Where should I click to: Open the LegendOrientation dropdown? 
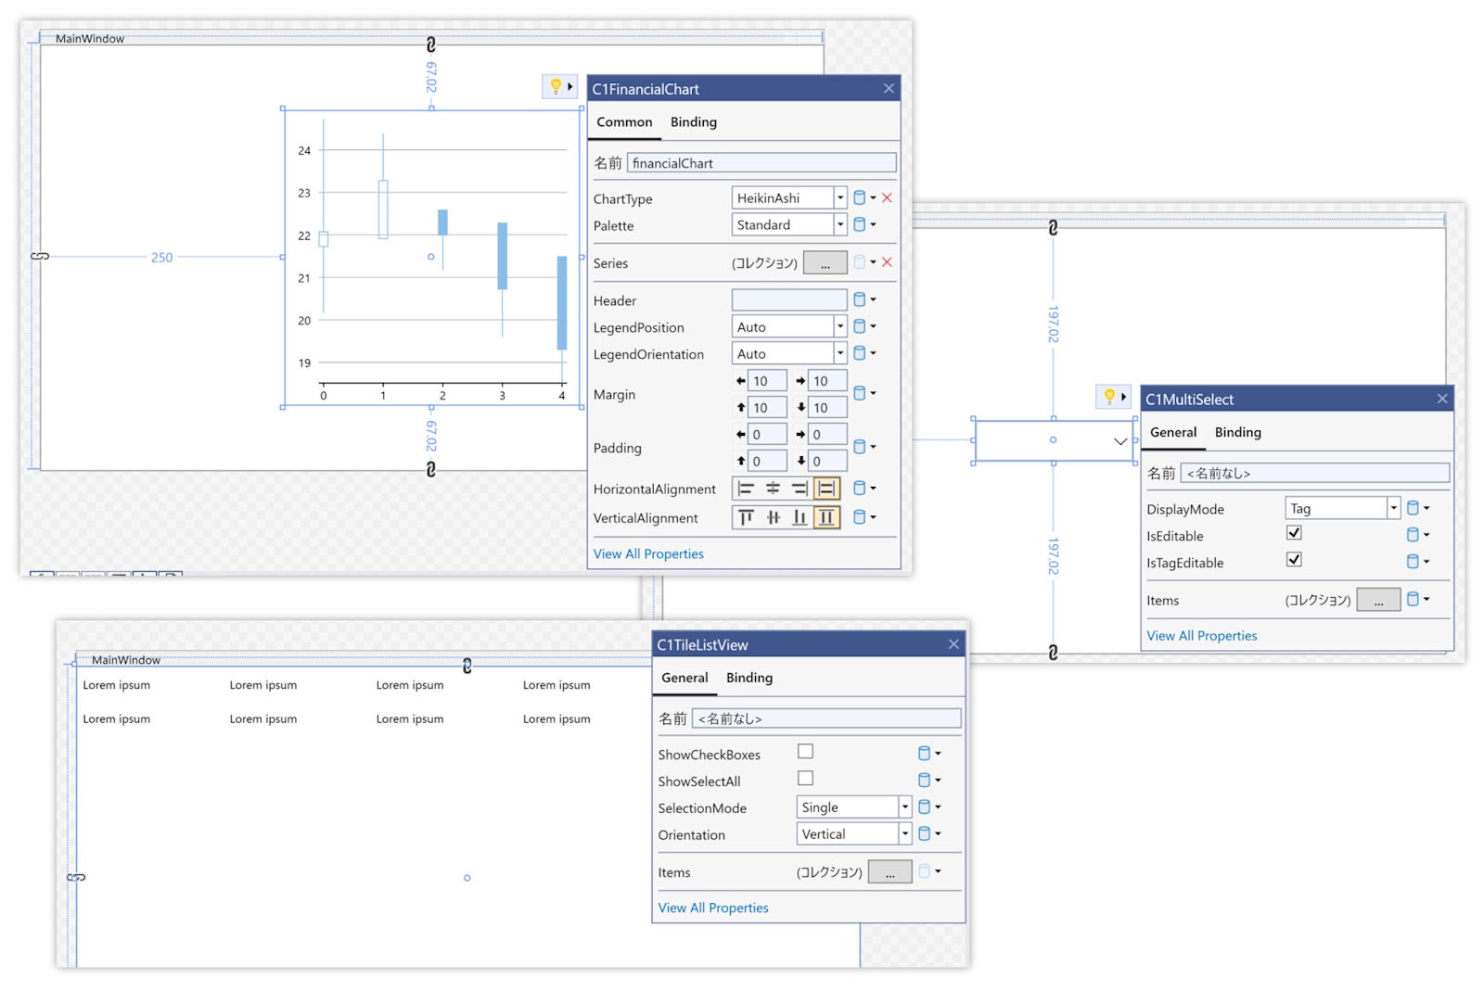pos(839,353)
